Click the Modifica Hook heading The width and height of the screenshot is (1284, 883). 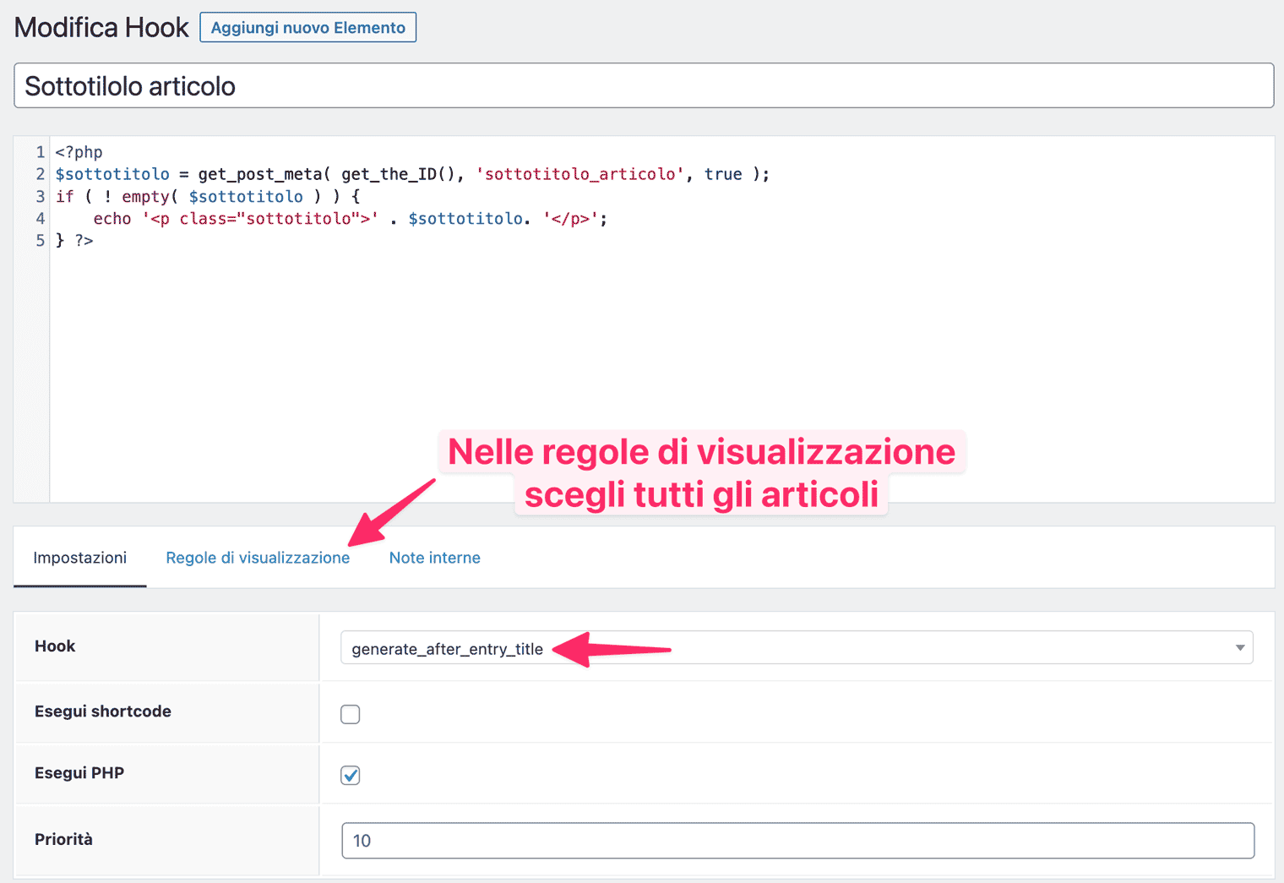(x=101, y=27)
